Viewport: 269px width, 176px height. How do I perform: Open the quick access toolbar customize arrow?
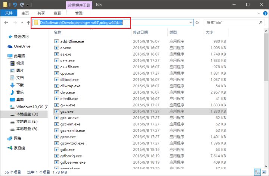(x=27, y=5)
